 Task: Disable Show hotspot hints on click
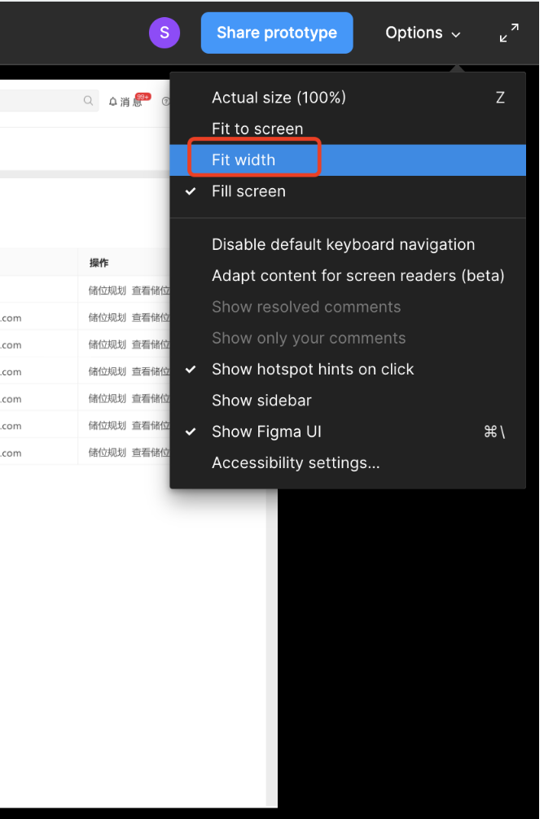tap(313, 369)
